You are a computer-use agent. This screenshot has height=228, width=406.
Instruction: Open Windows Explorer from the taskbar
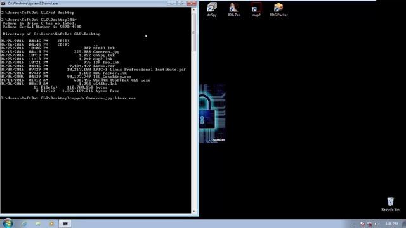(38, 224)
